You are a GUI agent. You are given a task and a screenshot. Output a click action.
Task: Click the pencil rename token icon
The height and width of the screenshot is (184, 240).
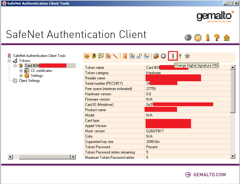[115, 56]
